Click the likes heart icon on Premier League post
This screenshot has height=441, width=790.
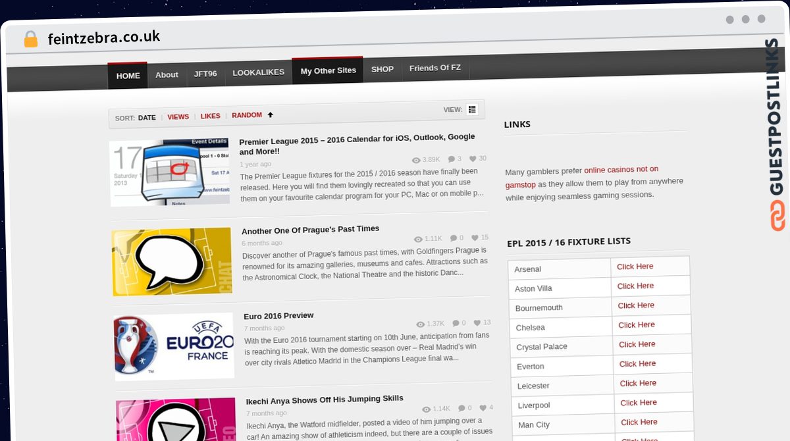pyautogui.click(x=473, y=159)
